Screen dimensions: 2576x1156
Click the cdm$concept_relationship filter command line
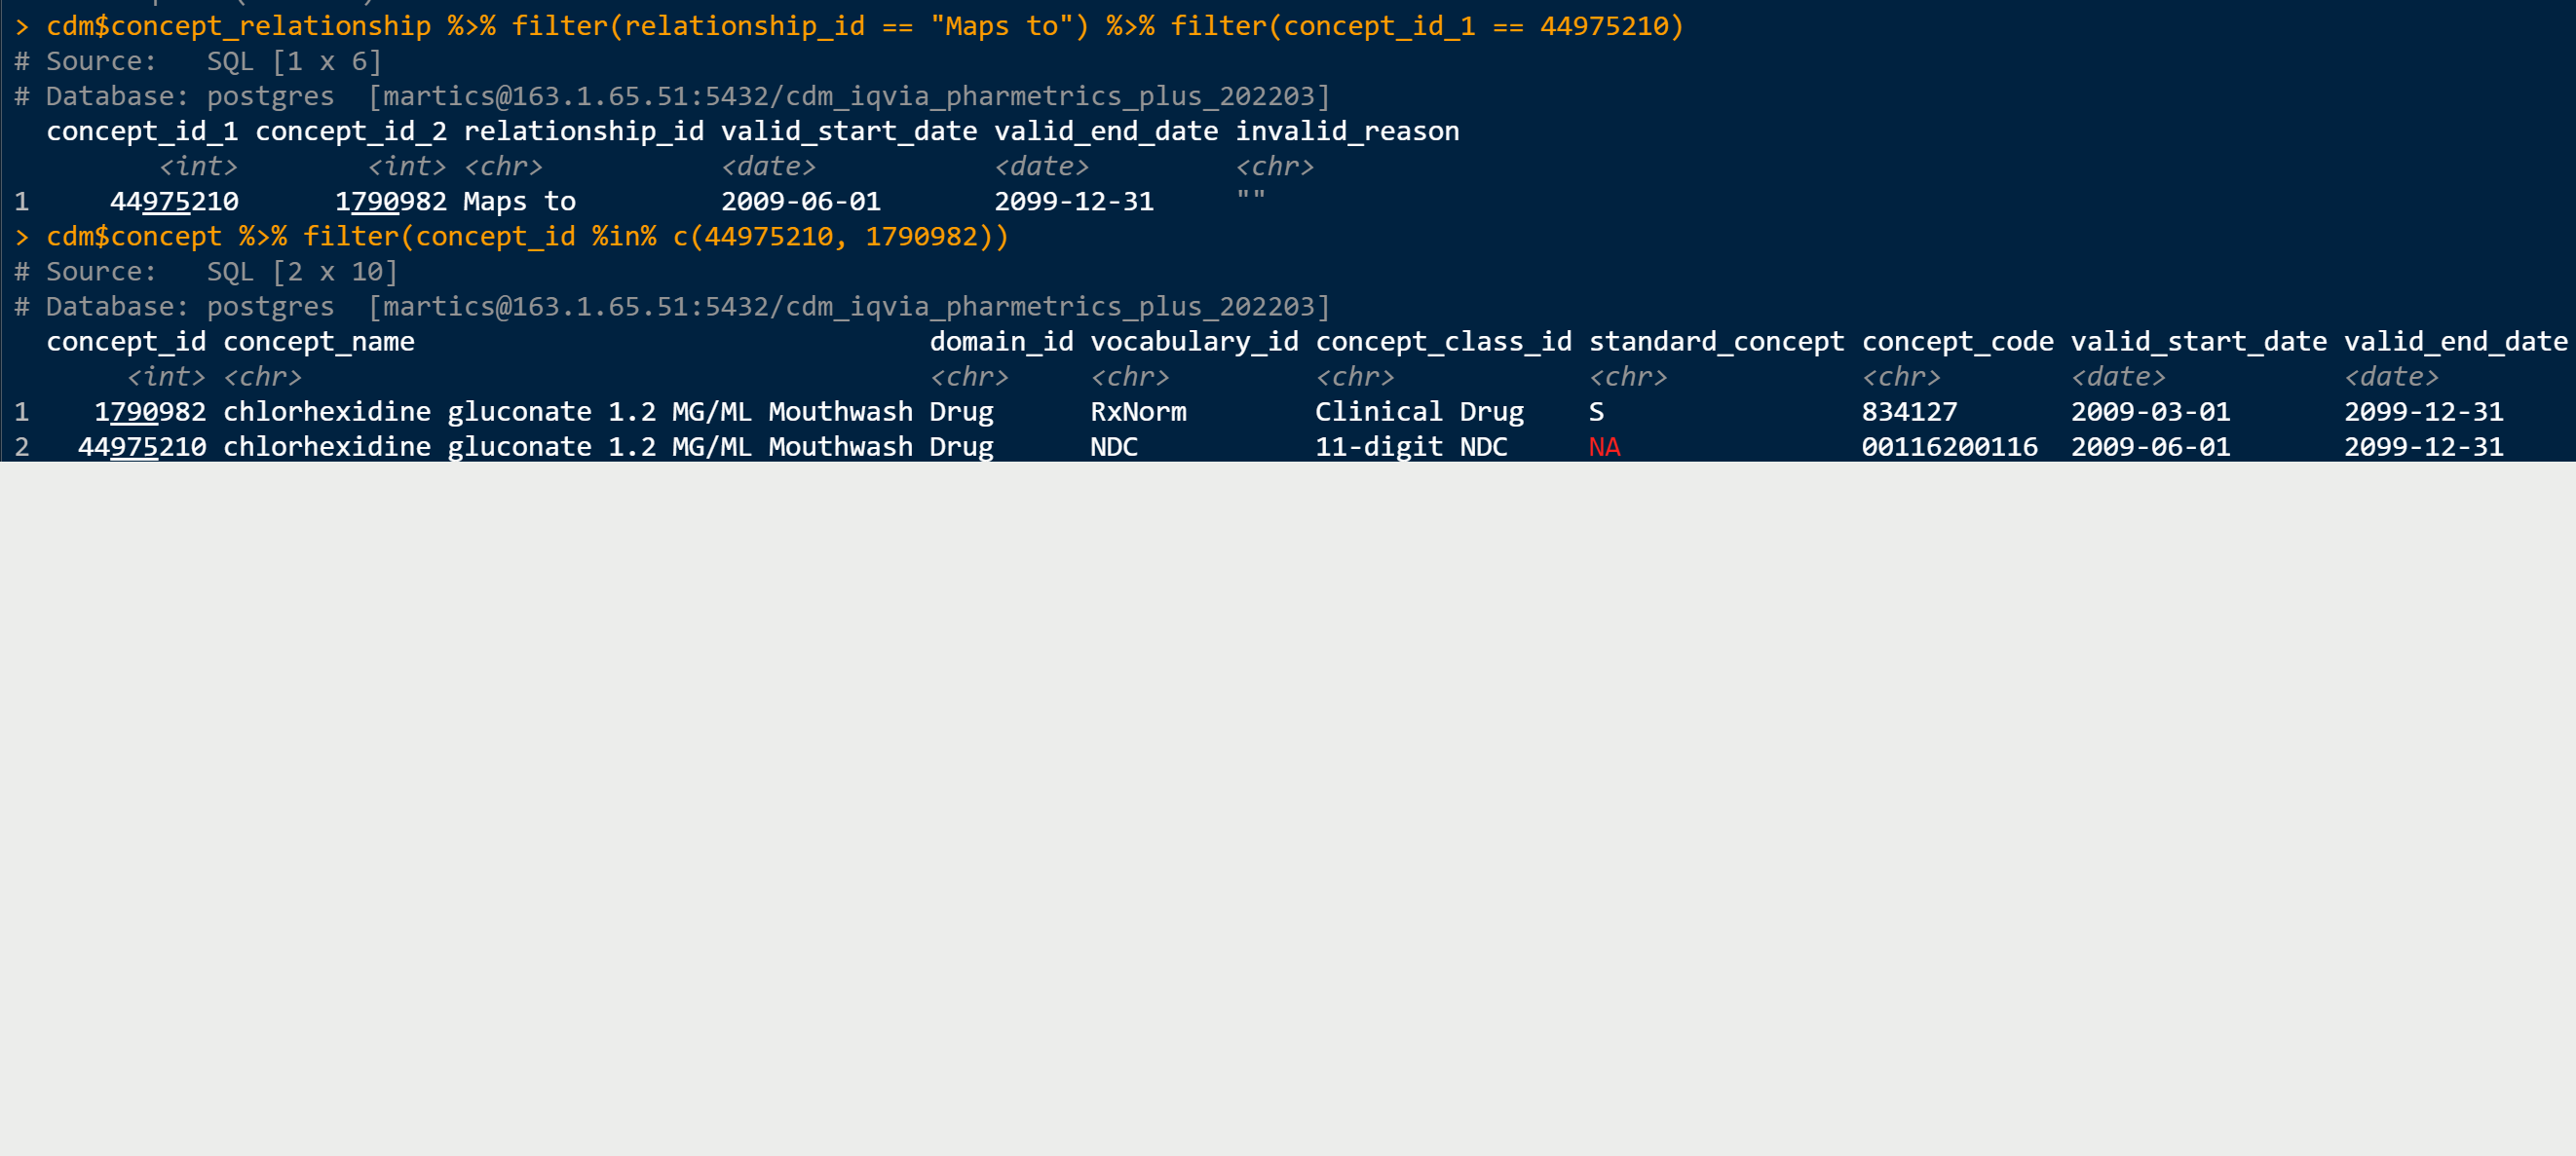[865, 26]
